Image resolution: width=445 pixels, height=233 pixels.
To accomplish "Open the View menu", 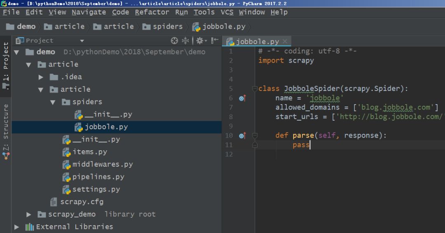I will pyautogui.click(x=57, y=12).
